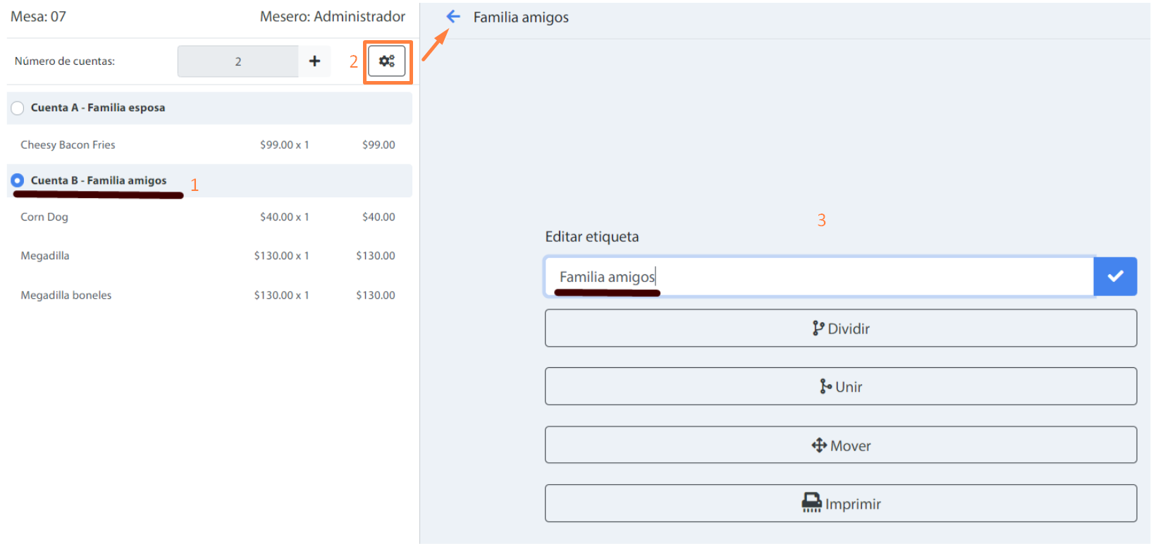Click the Cuenta A - Familia esposa header
This screenshot has height=544, width=1151.
pos(98,108)
